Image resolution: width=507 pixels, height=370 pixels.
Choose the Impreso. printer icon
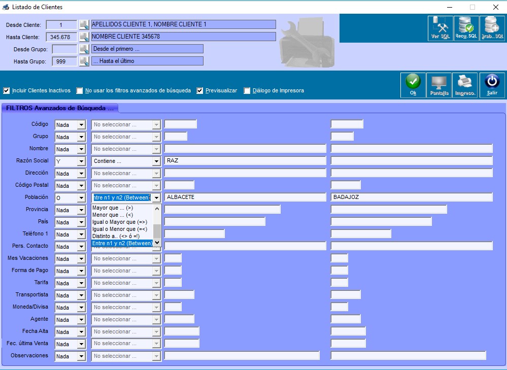465,85
